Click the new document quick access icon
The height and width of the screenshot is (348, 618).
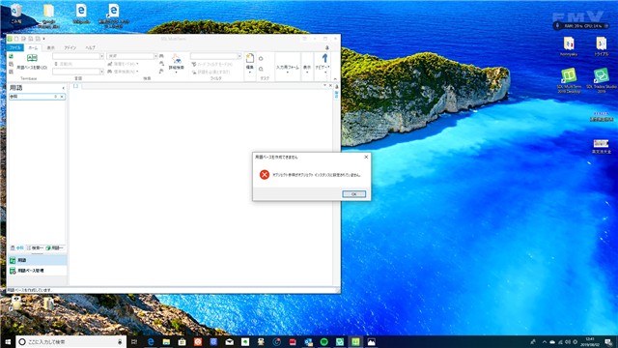point(16,39)
